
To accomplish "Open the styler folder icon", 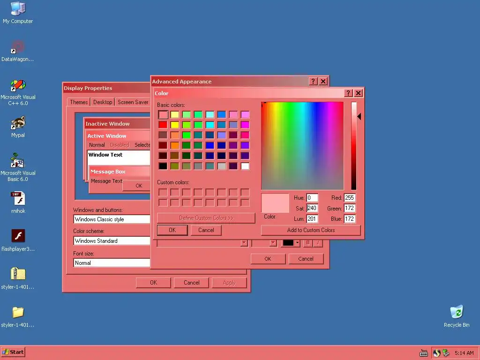I will tap(18, 312).
